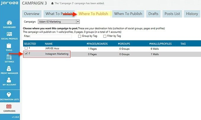This screenshot has width=201, height=120.
Task: Focus the Filter text field
Action: click(51, 36)
